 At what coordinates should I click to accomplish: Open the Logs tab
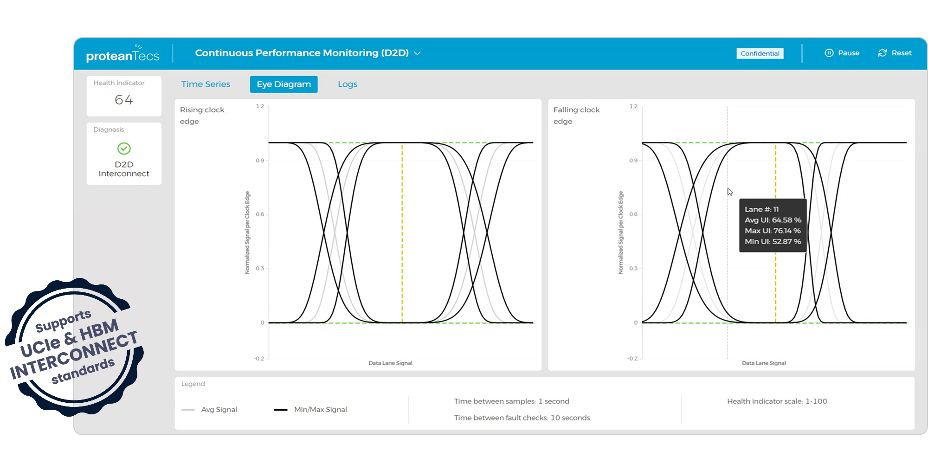point(347,84)
